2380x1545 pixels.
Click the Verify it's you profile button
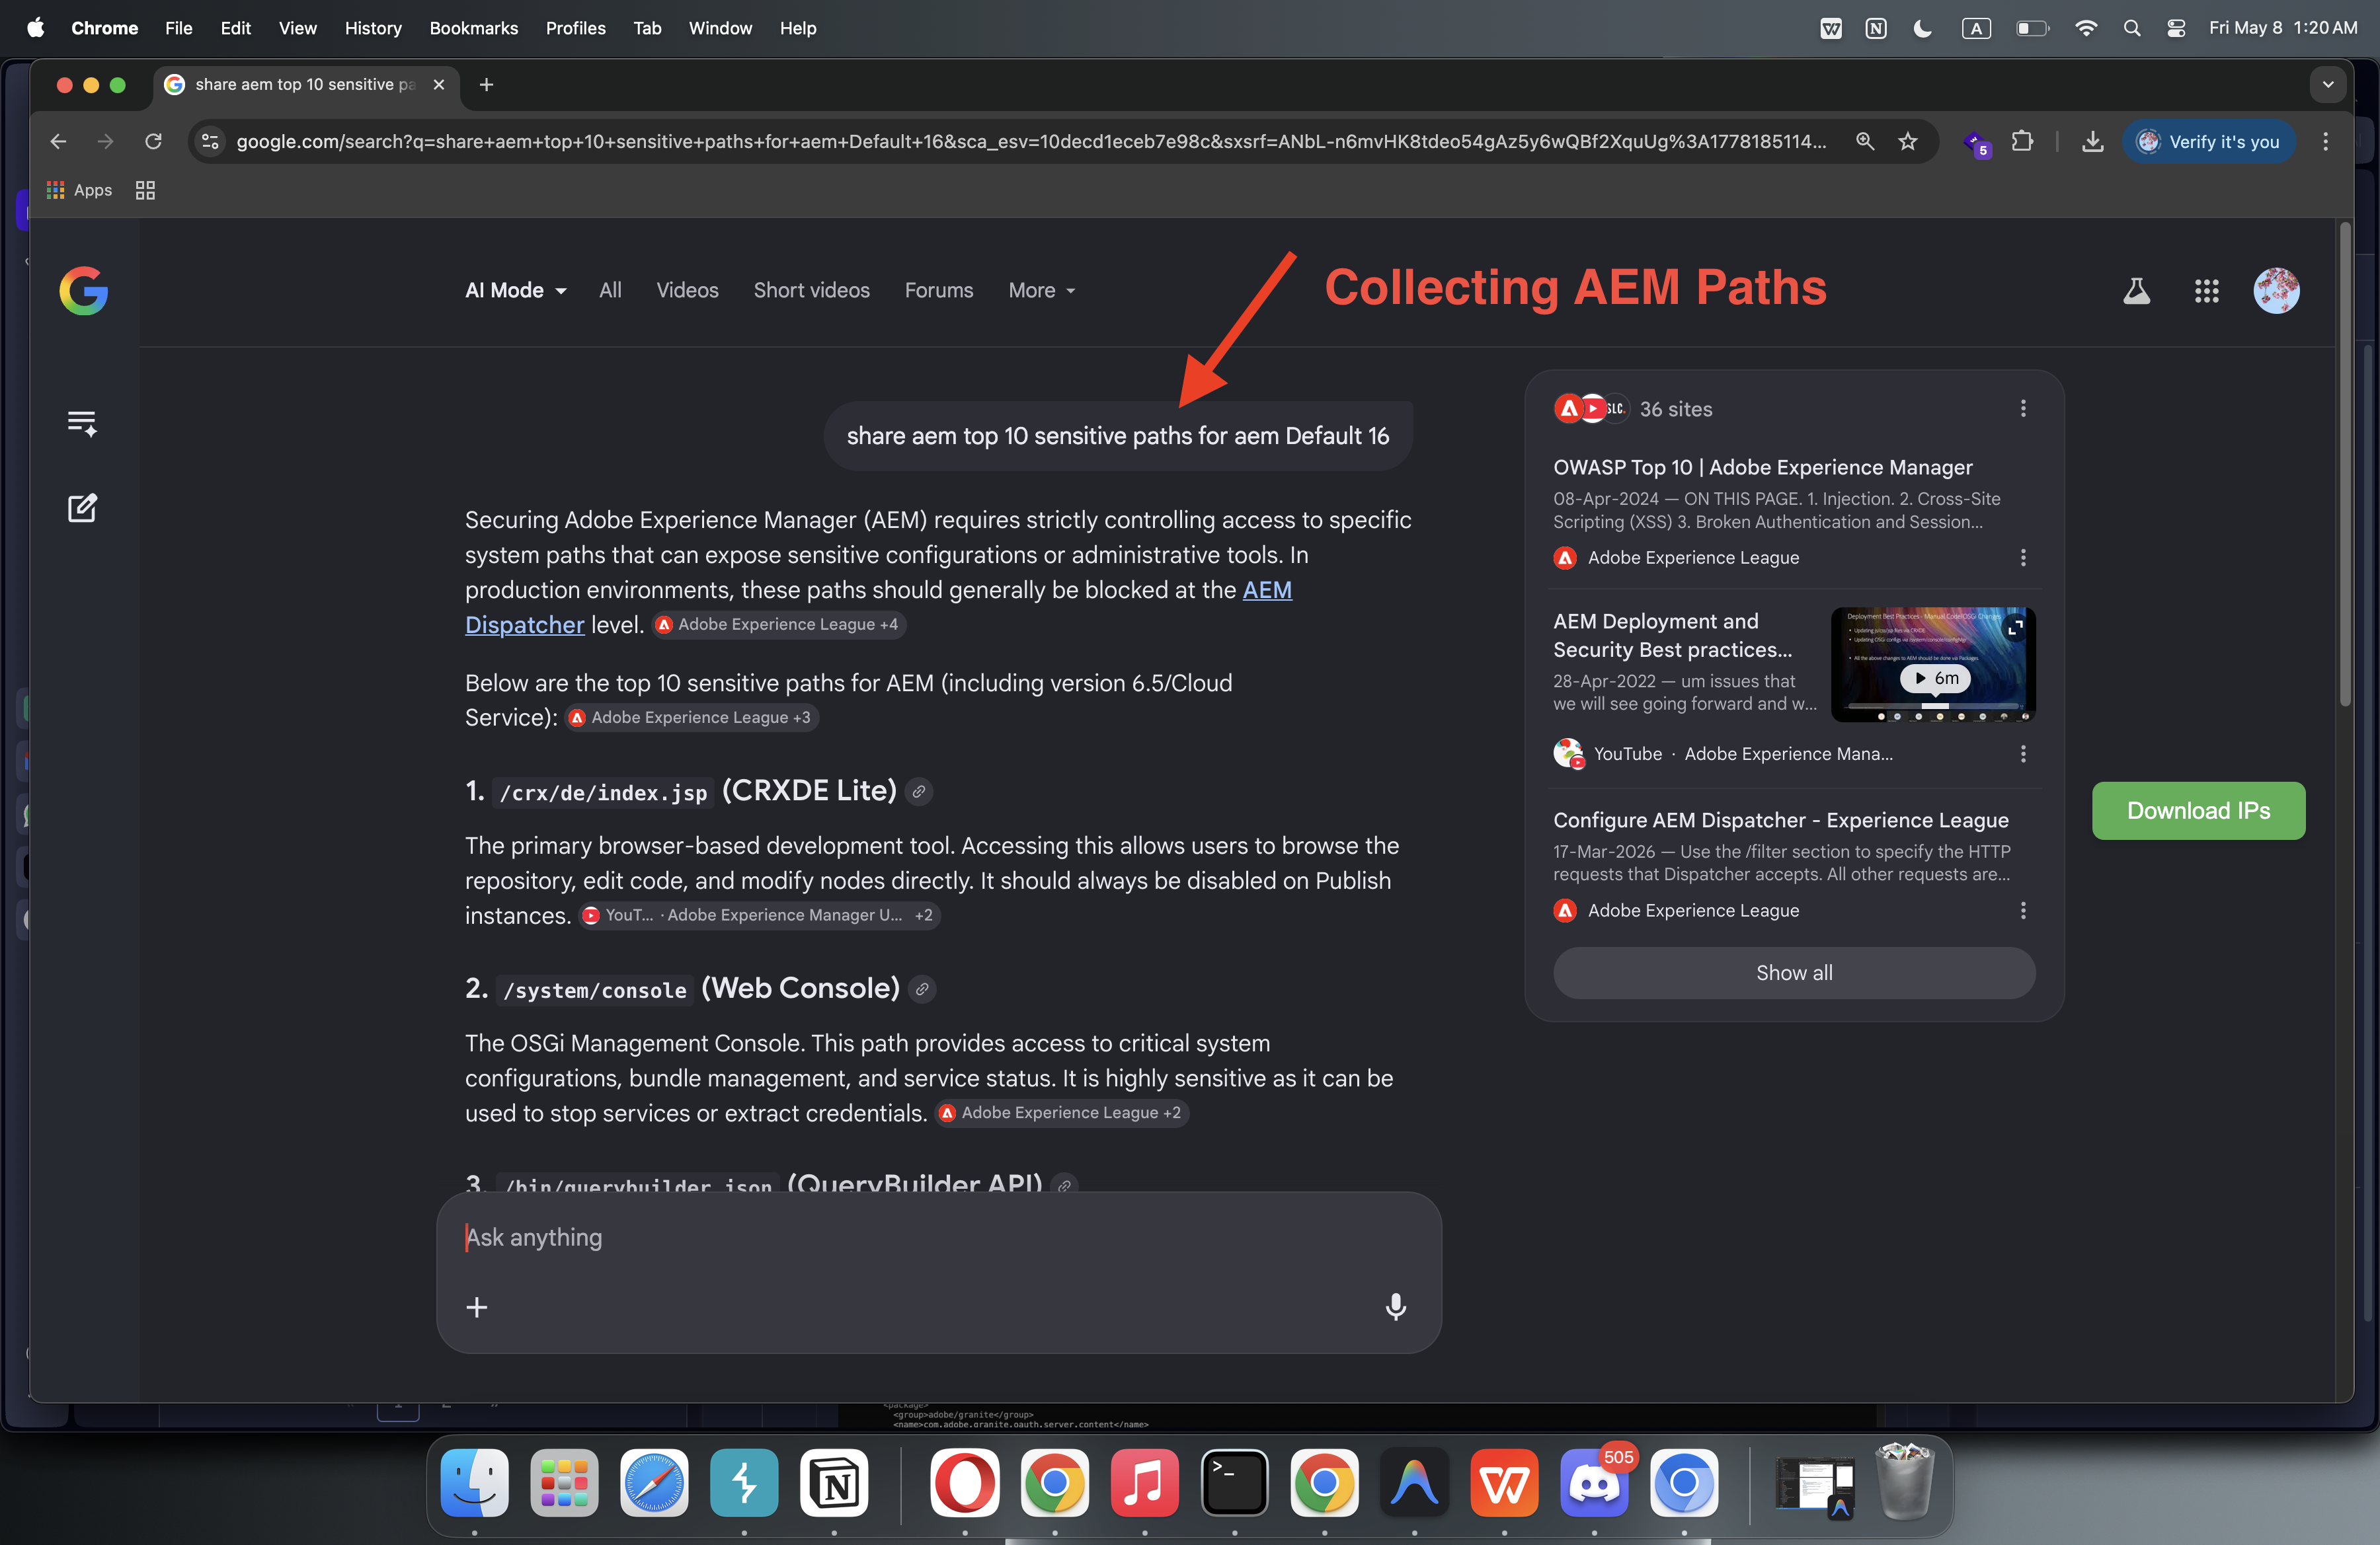click(2208, 142)
